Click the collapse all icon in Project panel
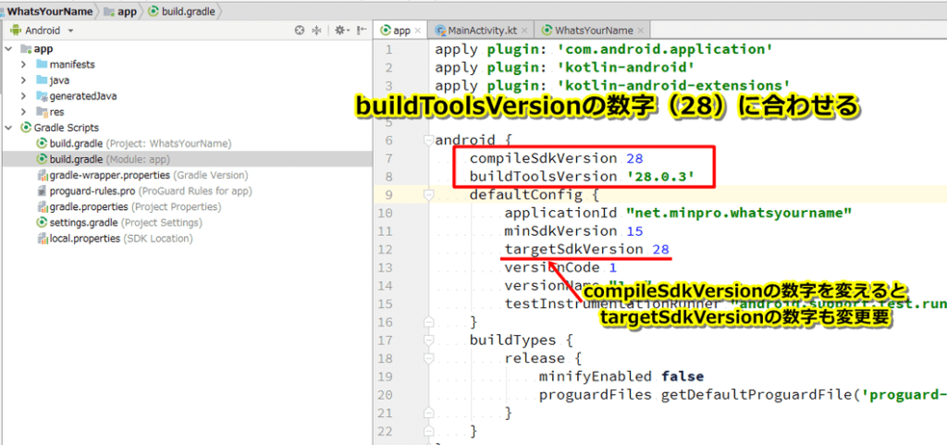947x445 pixels. [318, 30]
